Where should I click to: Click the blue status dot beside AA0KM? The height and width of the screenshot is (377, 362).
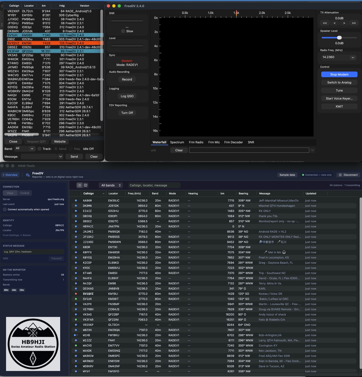coord(76,201)
